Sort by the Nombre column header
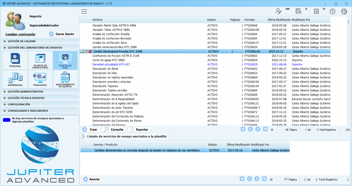 click(98, 20)
